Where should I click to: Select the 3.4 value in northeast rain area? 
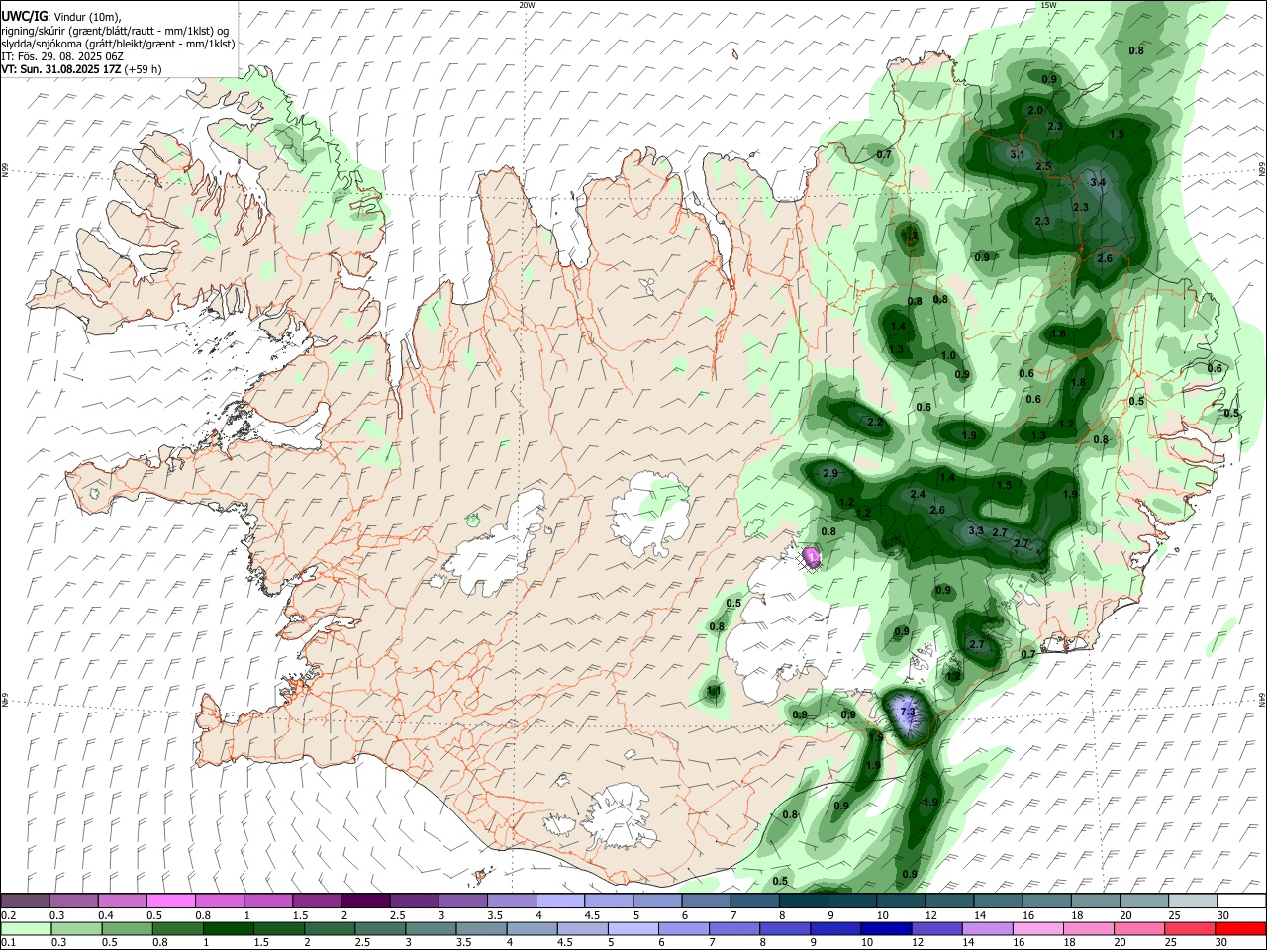click(x=1098, y=182)
